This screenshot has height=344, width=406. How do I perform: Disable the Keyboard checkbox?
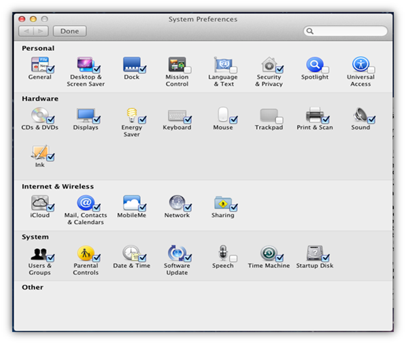click(x=188, y=119)
